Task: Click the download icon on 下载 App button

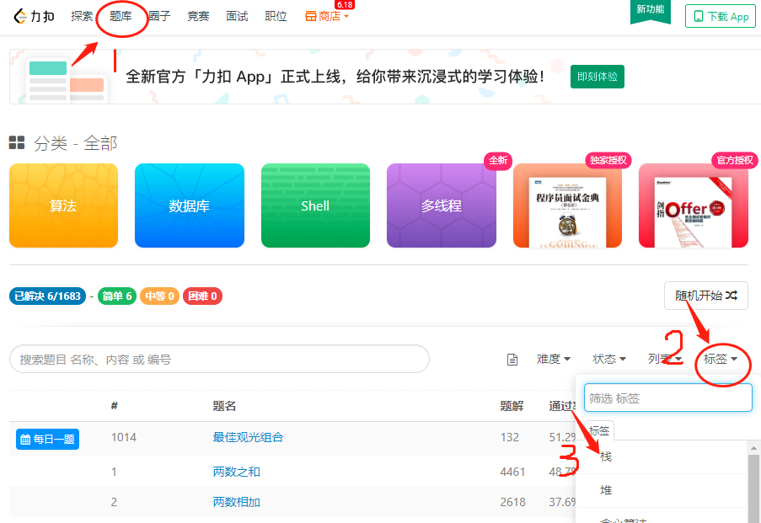Action: click(697, 16)
